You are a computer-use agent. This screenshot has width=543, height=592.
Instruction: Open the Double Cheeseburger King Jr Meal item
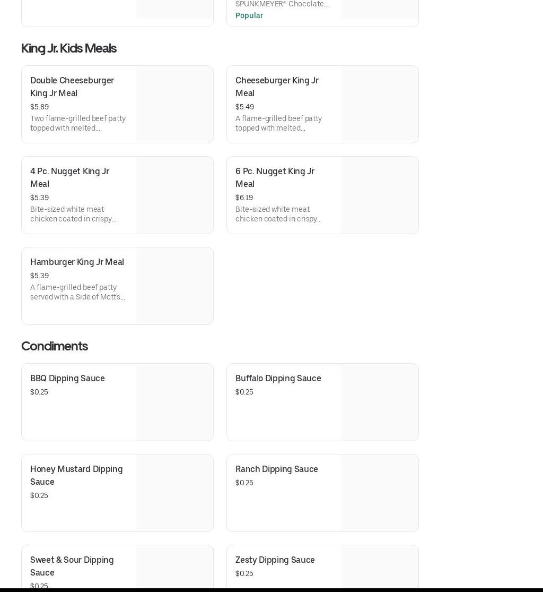[x=72, y=87]
